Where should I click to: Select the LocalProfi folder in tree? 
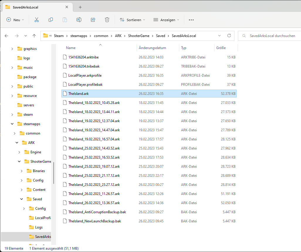pos(43,218)
